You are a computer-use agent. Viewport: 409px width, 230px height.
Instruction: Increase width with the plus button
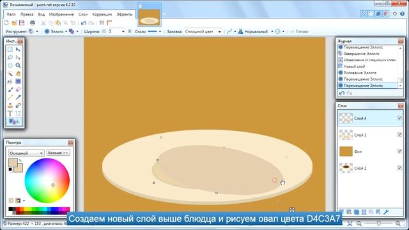pos(129,31)
